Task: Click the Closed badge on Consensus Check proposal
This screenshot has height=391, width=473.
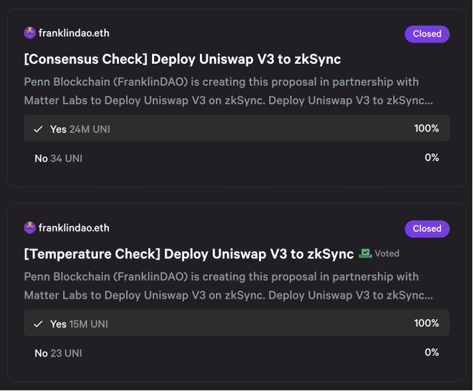Action: pos(427,34)
